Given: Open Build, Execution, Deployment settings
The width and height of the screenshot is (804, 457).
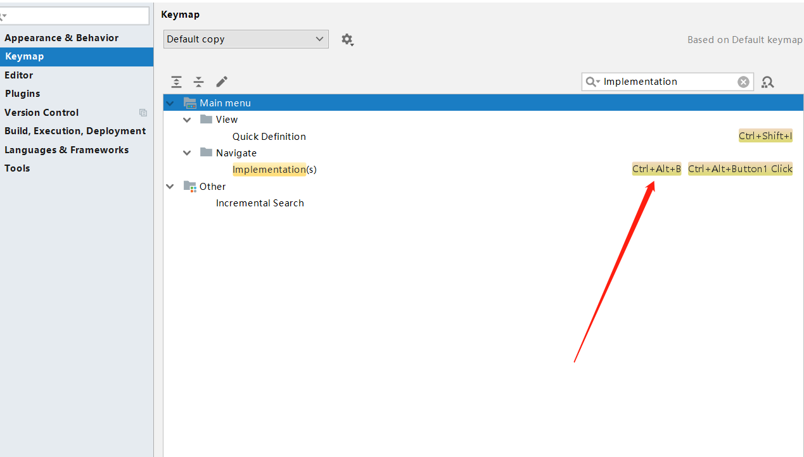Looking at the screenshot, I should pyautogui.click(x=75, y=131).
